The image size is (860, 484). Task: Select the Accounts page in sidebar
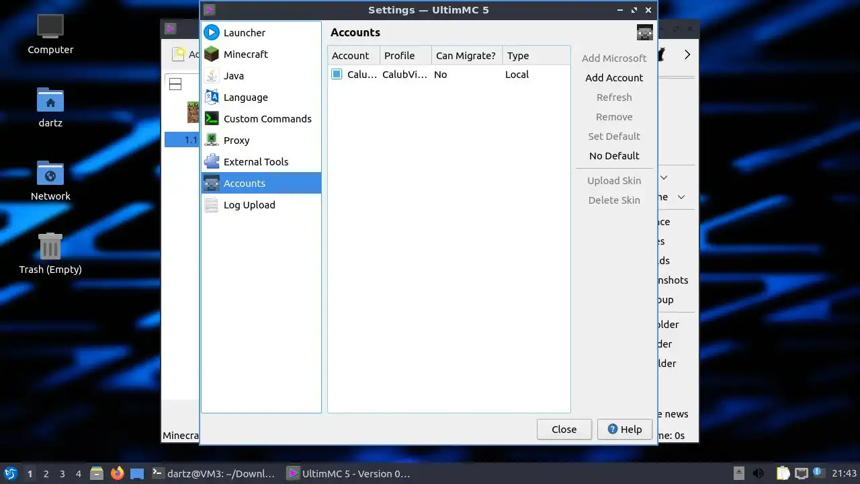tap(261, 183)
